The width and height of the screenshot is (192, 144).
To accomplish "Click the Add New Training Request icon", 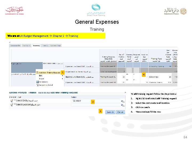I will tap(37, 73).
